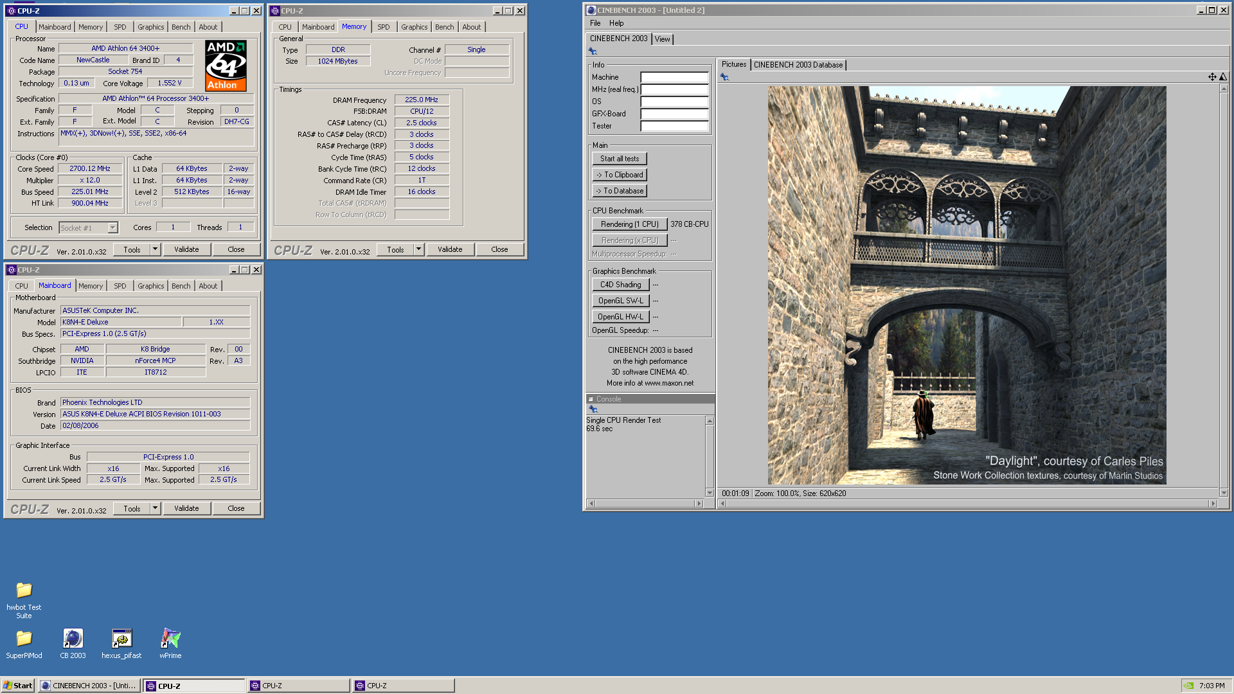Screen dimensions: 1234x694
Task: Click the 2700.12 MHz core speed value
Action: click(x=90, y=169)
